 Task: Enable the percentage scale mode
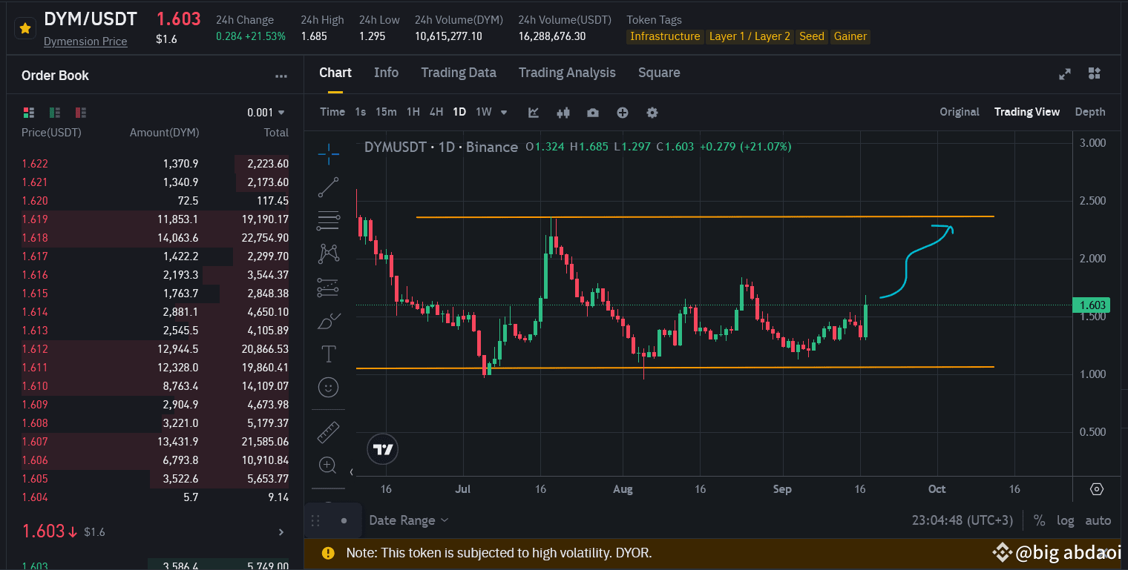1039,520
